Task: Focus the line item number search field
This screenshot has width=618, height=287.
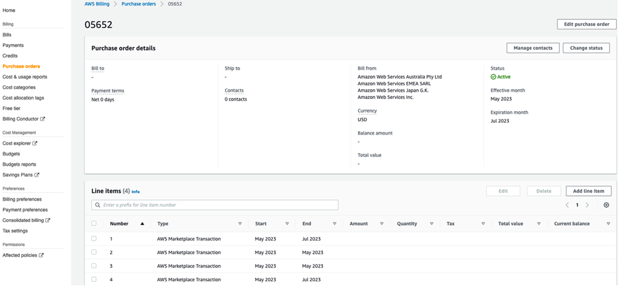Action: [215, 205]
